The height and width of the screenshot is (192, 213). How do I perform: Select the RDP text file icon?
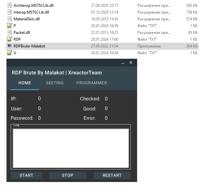tap(9, 39)
